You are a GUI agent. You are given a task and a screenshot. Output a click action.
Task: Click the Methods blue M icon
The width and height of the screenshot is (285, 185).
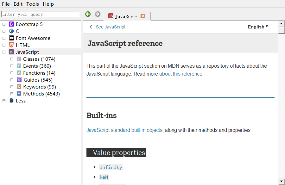pyautogui.click(x=19, y=94)
